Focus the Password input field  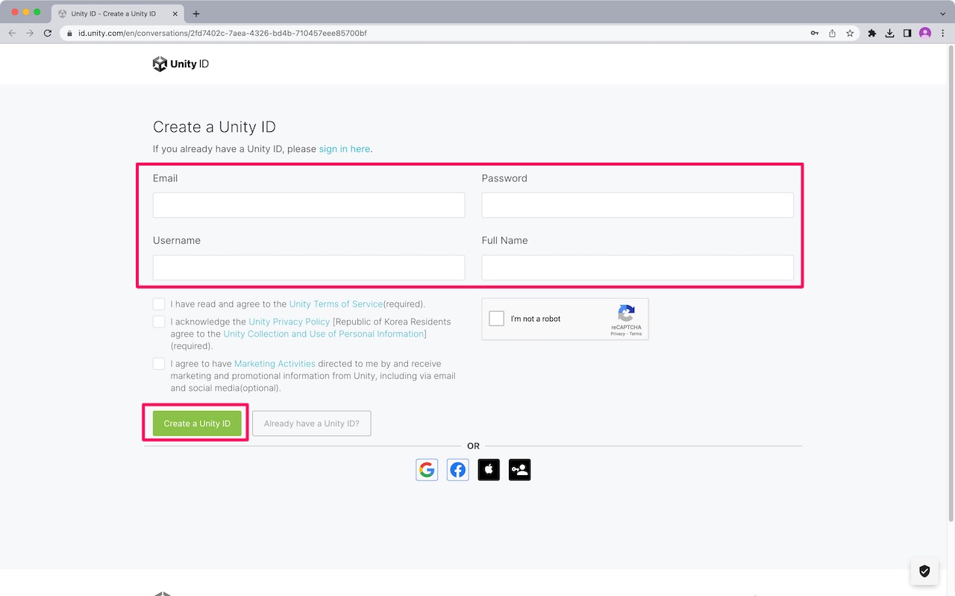(638, 205)
